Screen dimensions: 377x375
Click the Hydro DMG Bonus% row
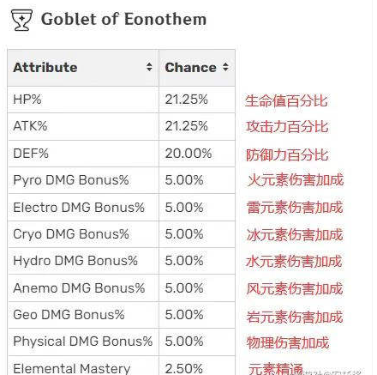(122, 261)
